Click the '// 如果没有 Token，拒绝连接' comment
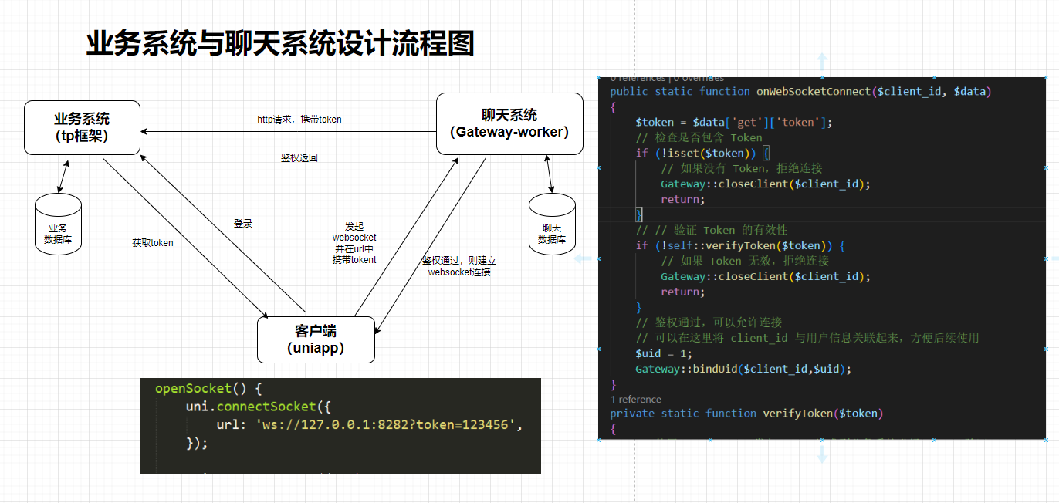Image resolution: width=1059 pixels, height=503 pixels. point(742,168)
